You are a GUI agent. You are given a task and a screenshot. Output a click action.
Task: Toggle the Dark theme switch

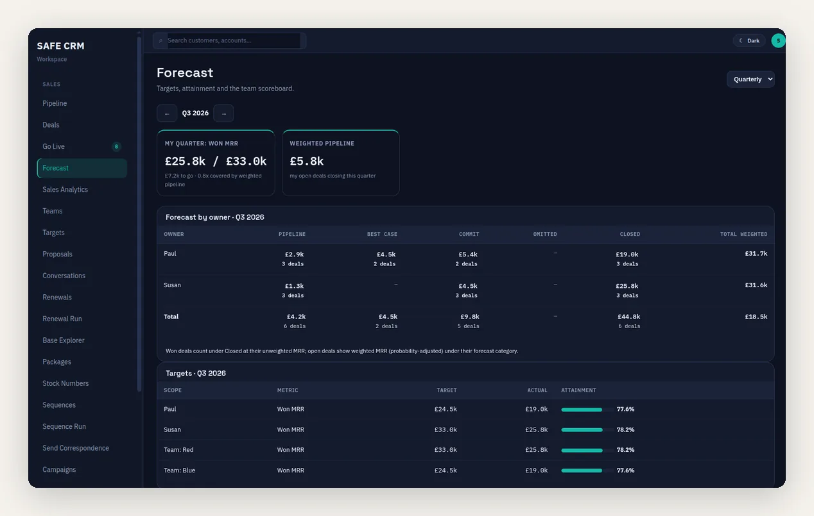(x=750, y=40)
